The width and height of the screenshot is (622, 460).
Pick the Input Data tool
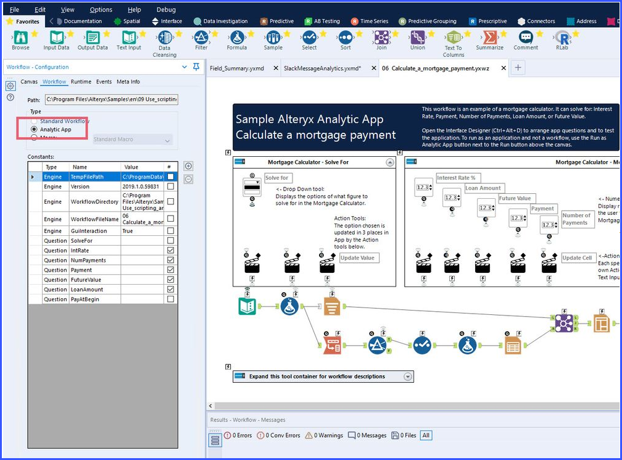56,38
